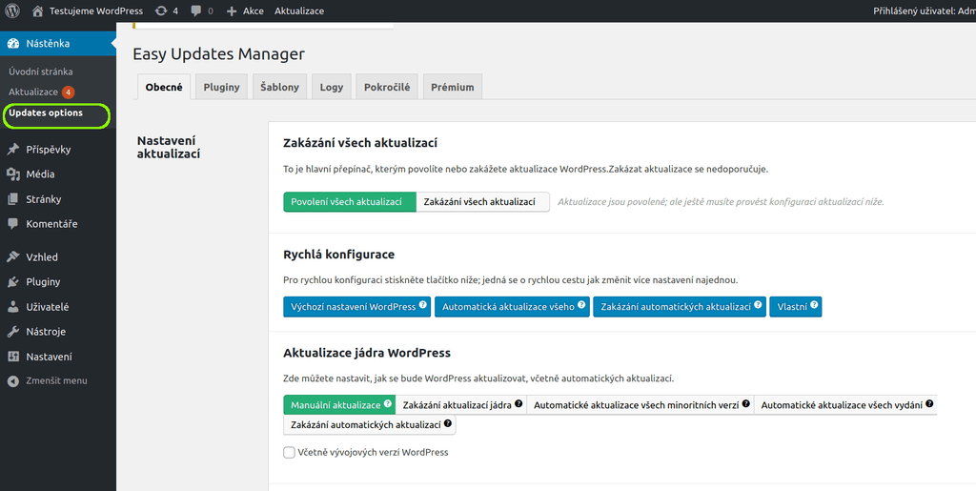The width and height of the screenshot is (976, 491).
Task: Click the Pluginy plug icon in sidebar
Action: pos(13,282)
